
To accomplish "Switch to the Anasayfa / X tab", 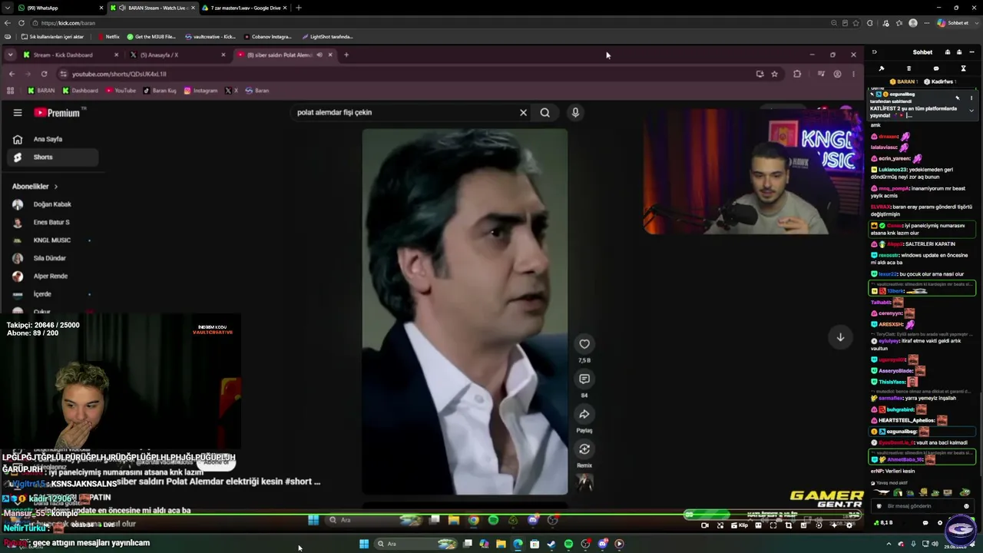I will pos(177,55).
